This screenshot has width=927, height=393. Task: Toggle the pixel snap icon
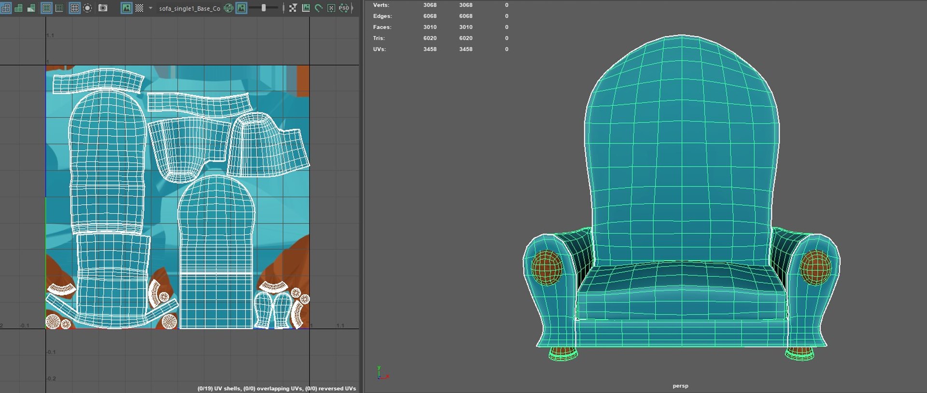click(331, 8)
